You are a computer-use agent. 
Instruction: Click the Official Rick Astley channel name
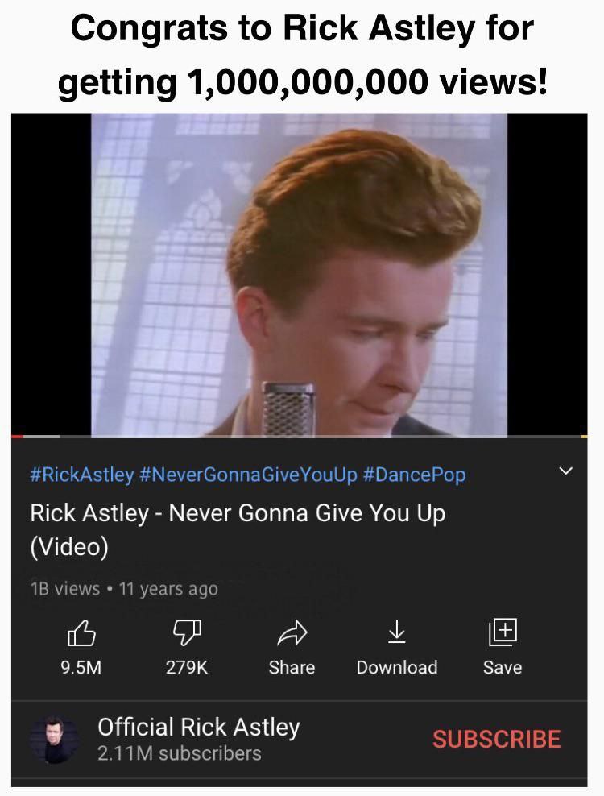click(x=198, y=727)
